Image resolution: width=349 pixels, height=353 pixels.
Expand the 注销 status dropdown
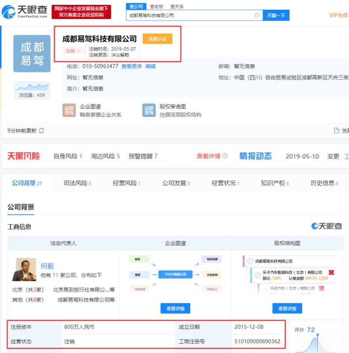coord(73,51)
